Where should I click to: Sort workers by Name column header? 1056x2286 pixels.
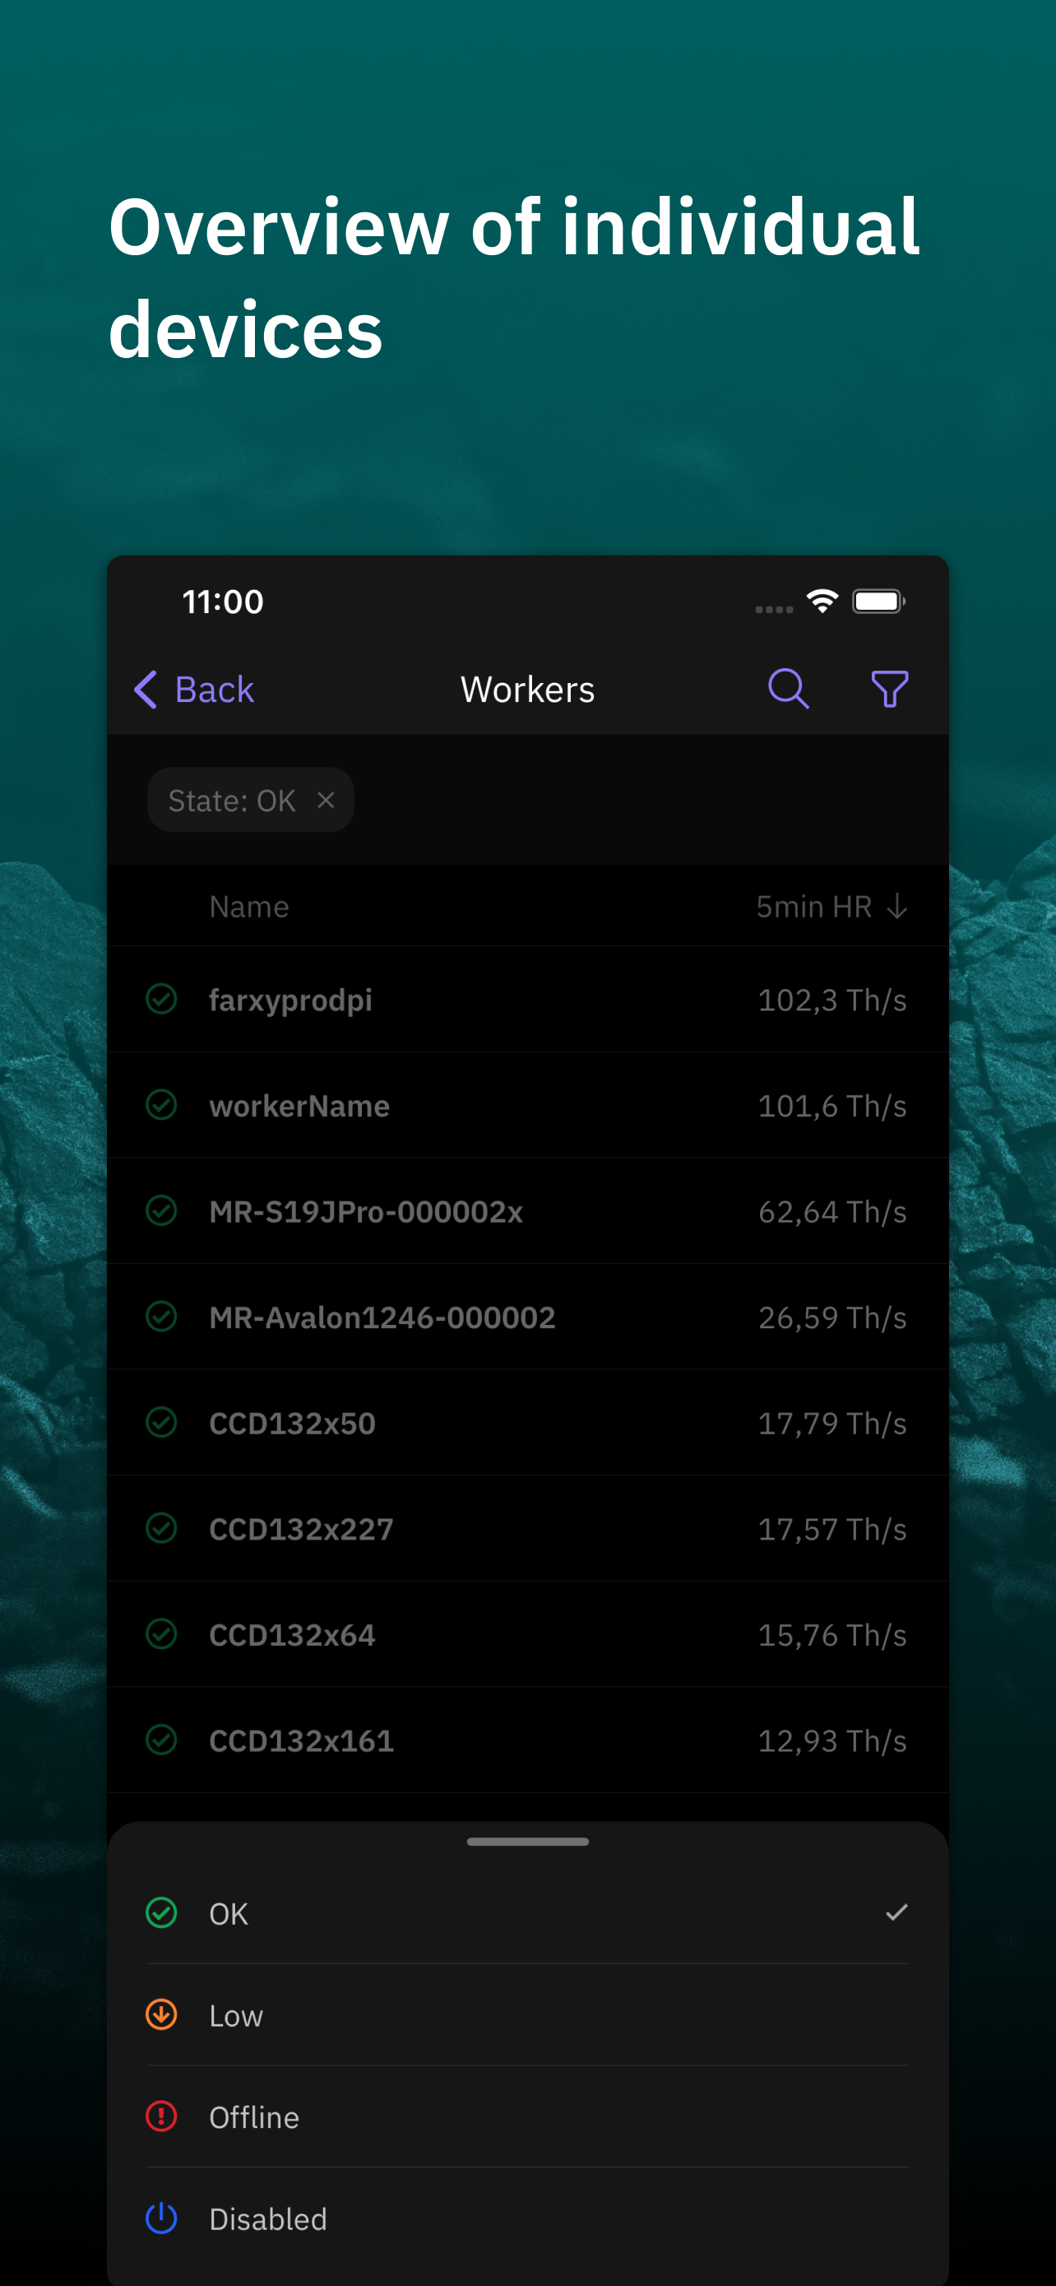point(249,907)
